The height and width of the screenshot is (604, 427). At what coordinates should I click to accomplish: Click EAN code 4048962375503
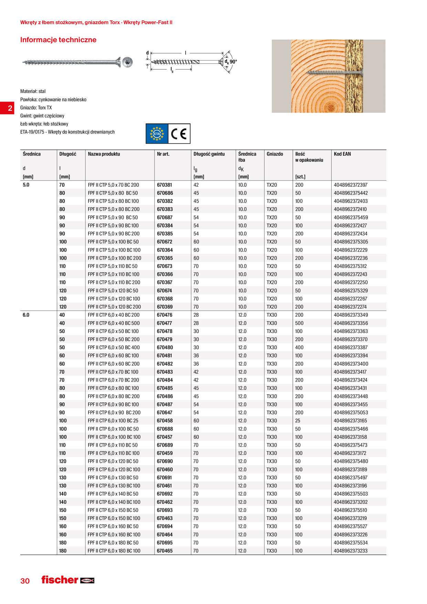point(351,494)
